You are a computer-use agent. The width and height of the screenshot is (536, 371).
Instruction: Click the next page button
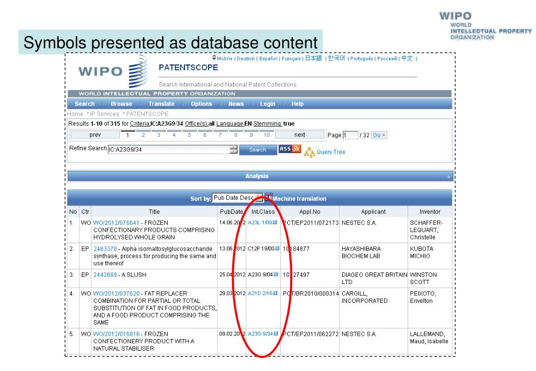click(300, 135)
